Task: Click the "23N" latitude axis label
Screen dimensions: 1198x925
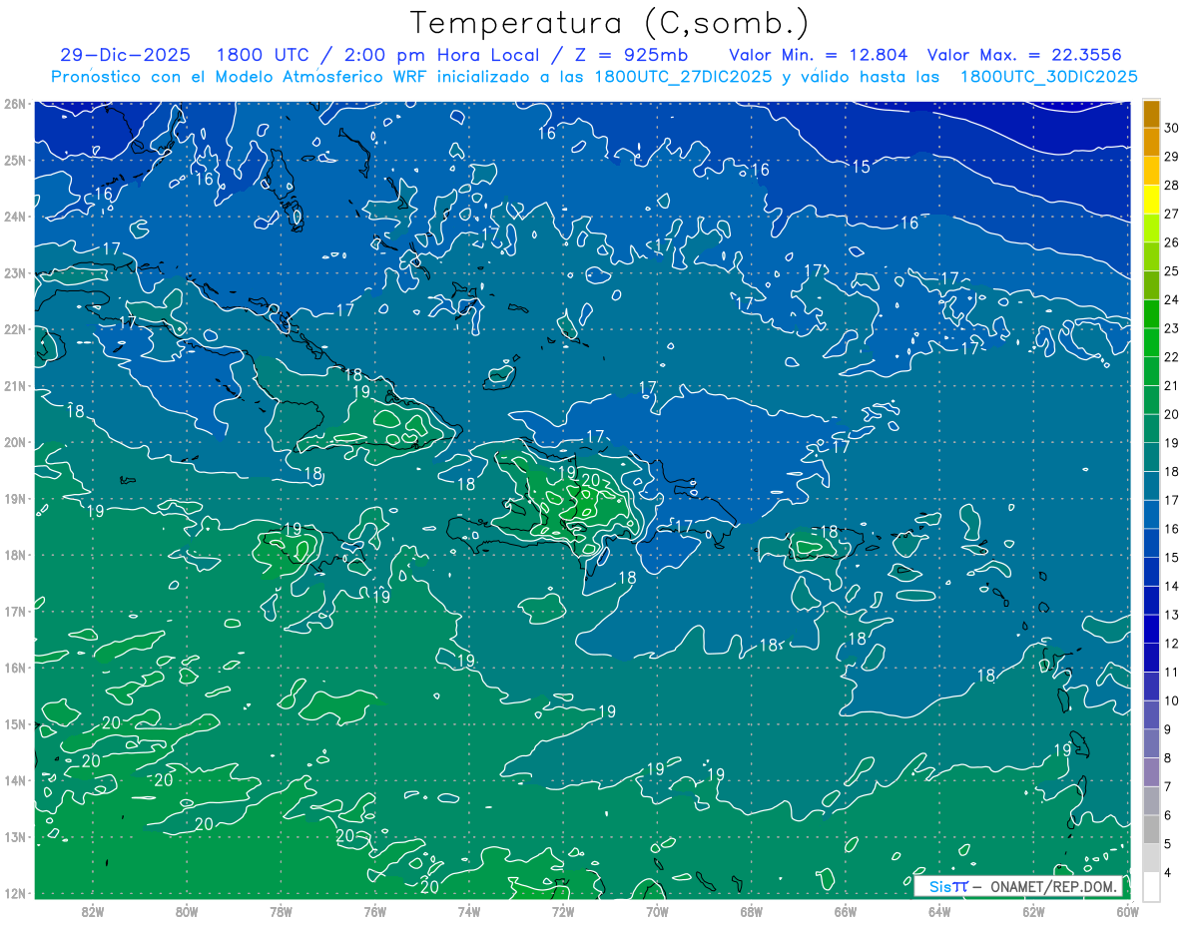Action: 14,272
